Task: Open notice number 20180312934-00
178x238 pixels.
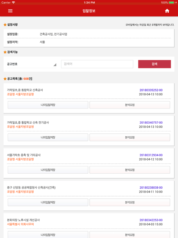Action: pos(151,155)
